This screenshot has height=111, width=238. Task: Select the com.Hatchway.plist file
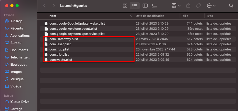(x=64, y=39)
